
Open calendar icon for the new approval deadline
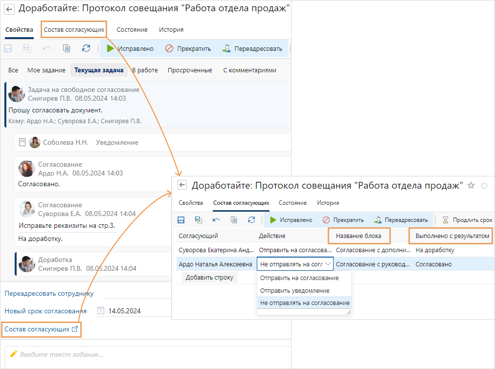(x=101, y=311)
